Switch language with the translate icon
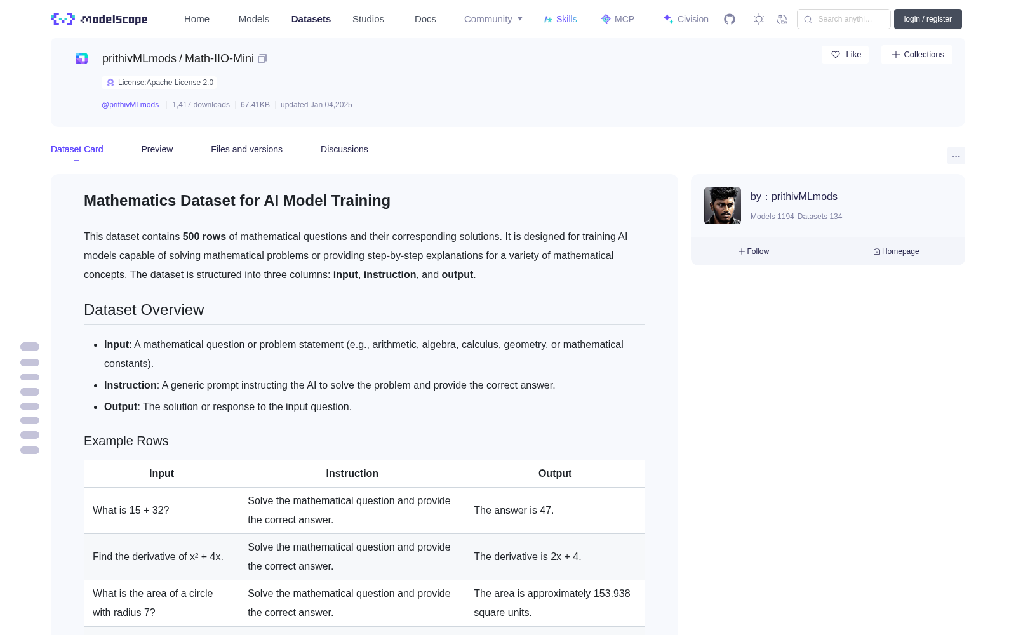 coord(782,19)
